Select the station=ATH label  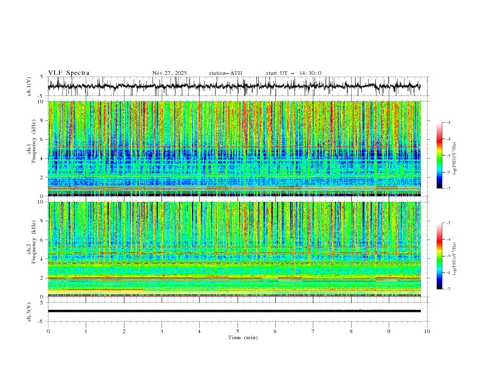coord(225,73)
